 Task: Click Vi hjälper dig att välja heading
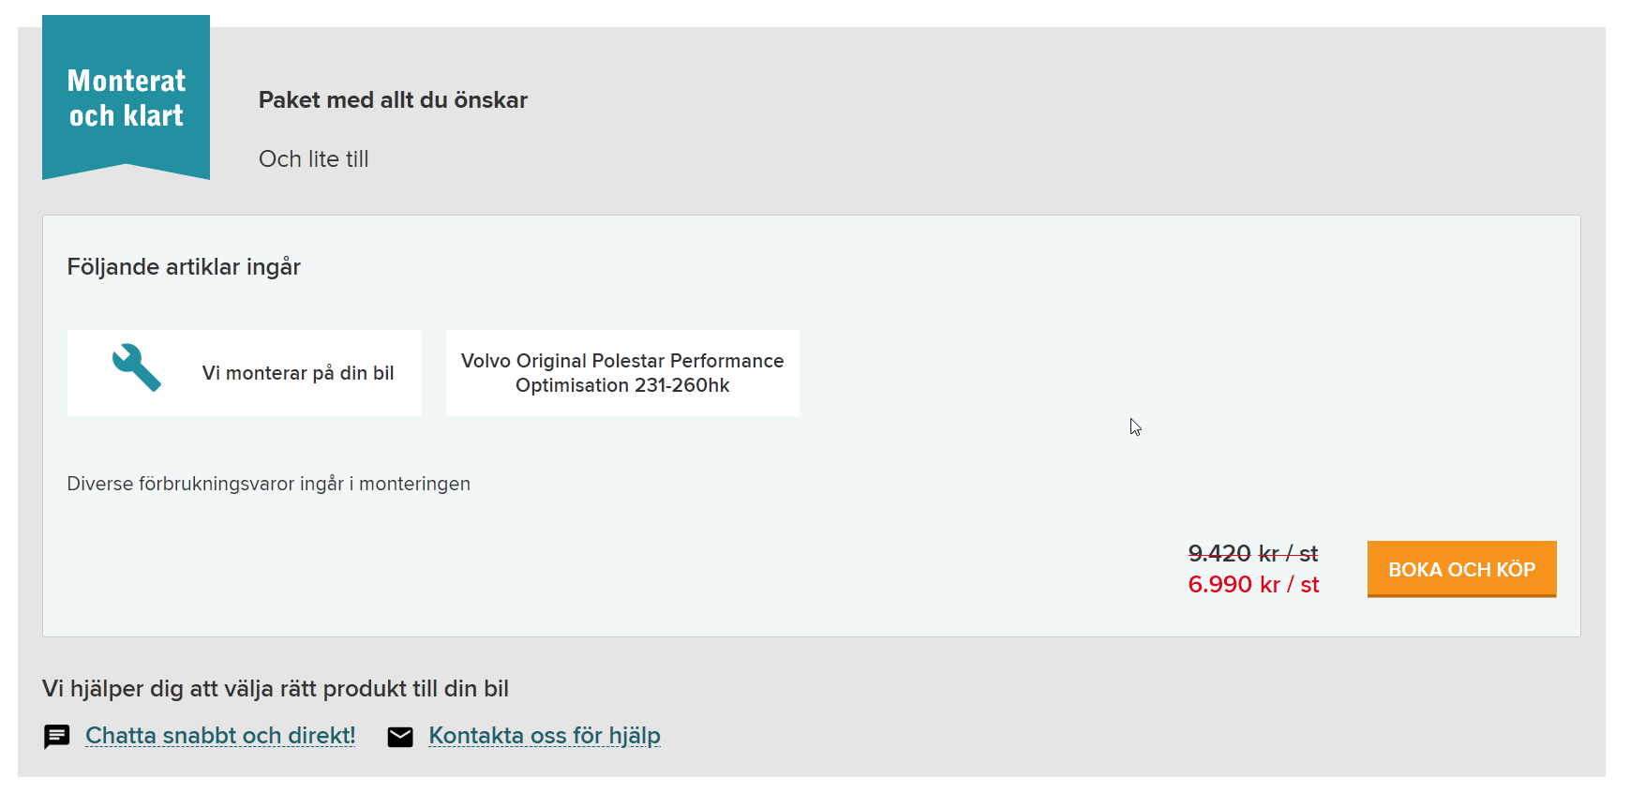click(x=276, y=689)
